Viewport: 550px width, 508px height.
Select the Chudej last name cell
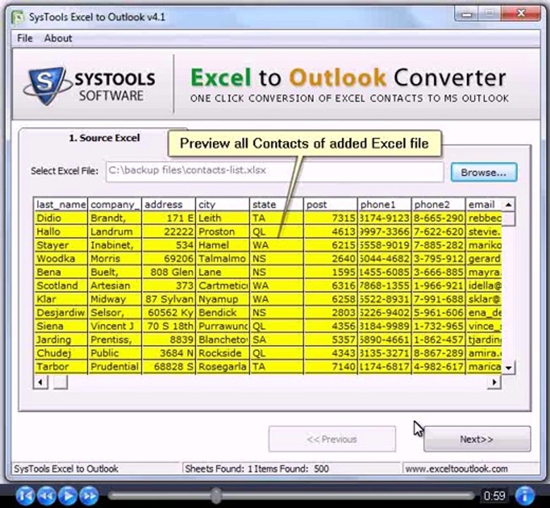click(61, 353)
